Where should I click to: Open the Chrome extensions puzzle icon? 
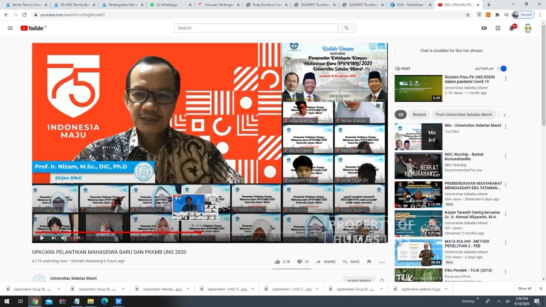[x=497, y=14]
